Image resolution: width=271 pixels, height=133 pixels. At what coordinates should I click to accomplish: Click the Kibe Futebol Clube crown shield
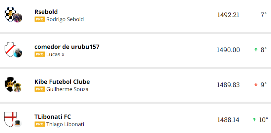tap(10, 84)
